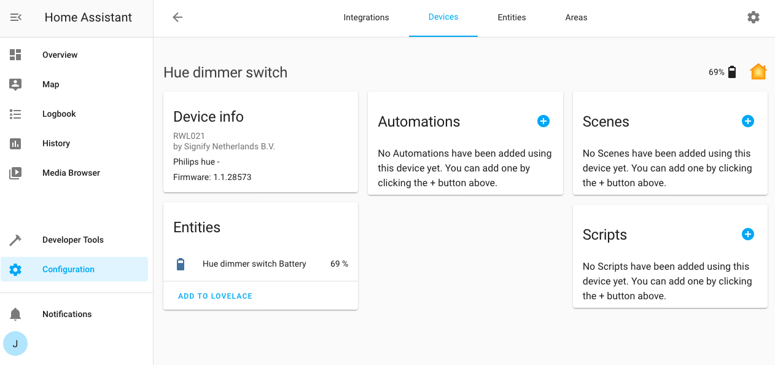
Task: Open the Map view in sidebar
Action: pos(52,84)
